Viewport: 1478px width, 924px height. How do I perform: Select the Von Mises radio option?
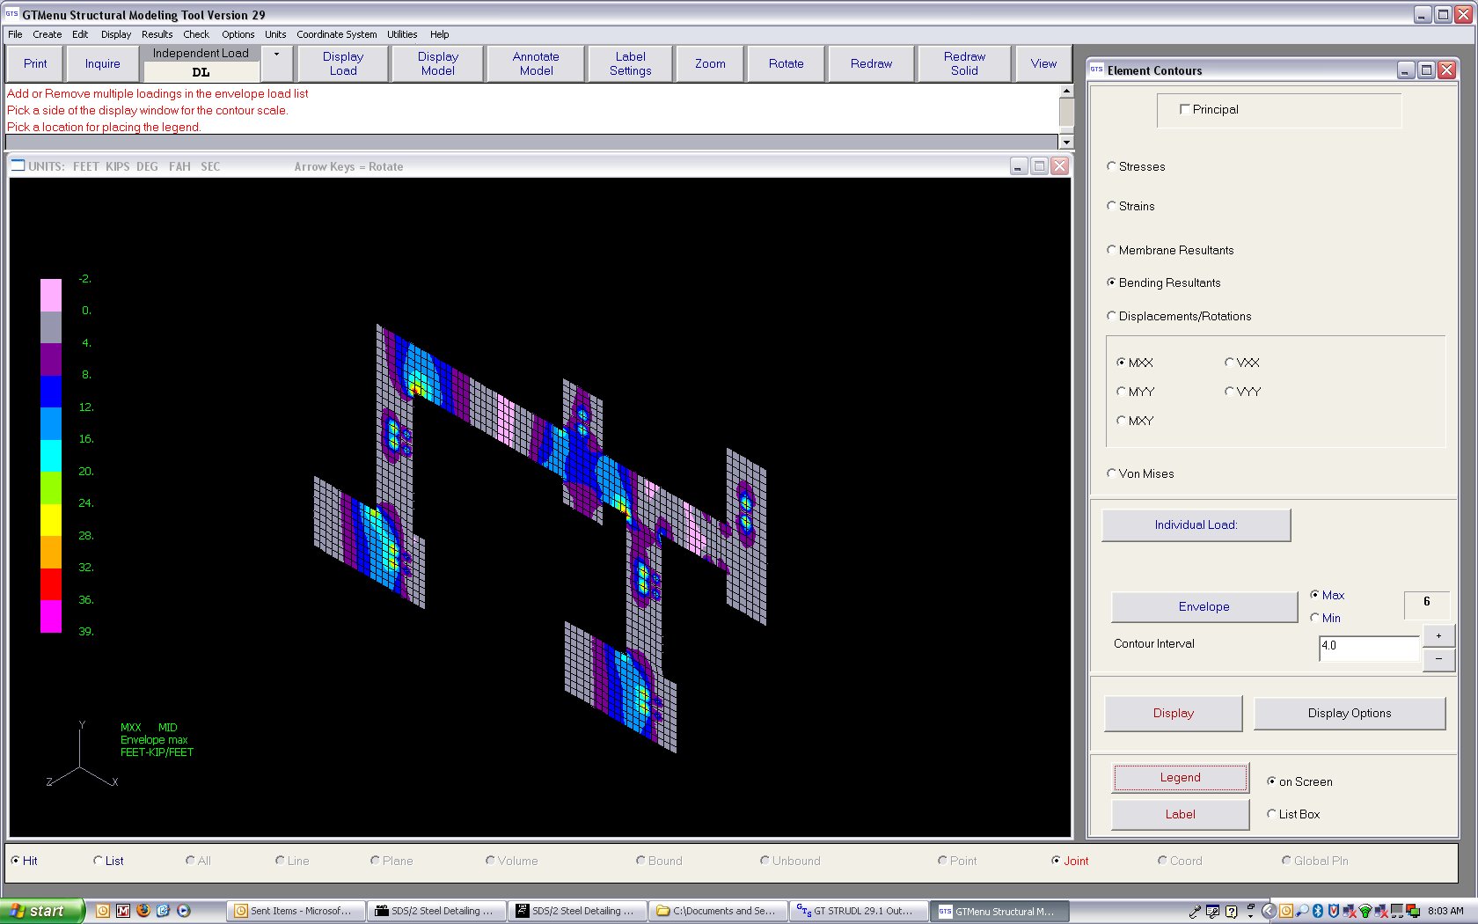click(1112, 473)
